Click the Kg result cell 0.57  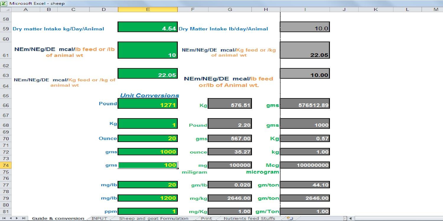305,138
